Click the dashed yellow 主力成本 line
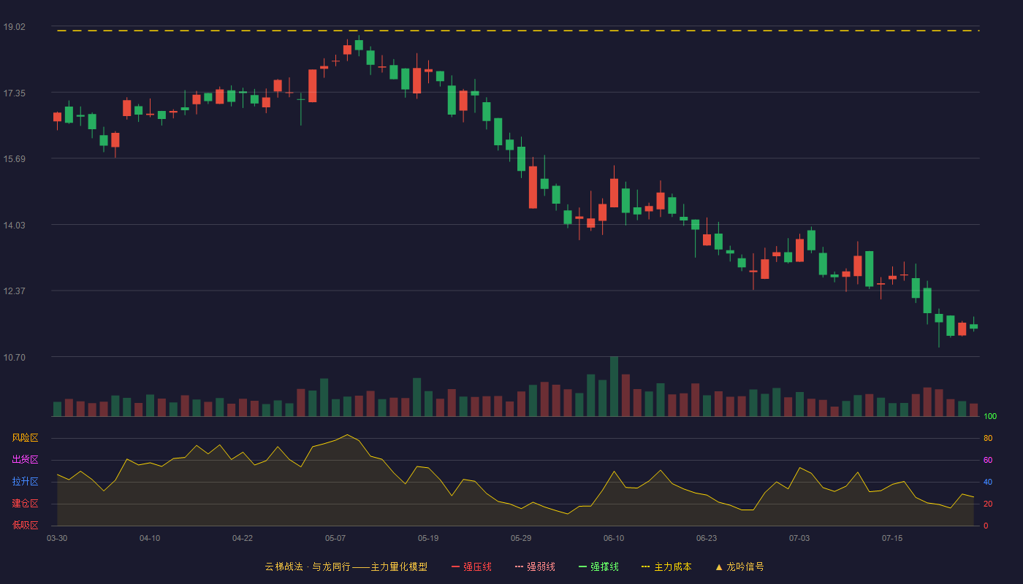The width and height of the screenshot is (1023, 584). click(x=518, y=31)
